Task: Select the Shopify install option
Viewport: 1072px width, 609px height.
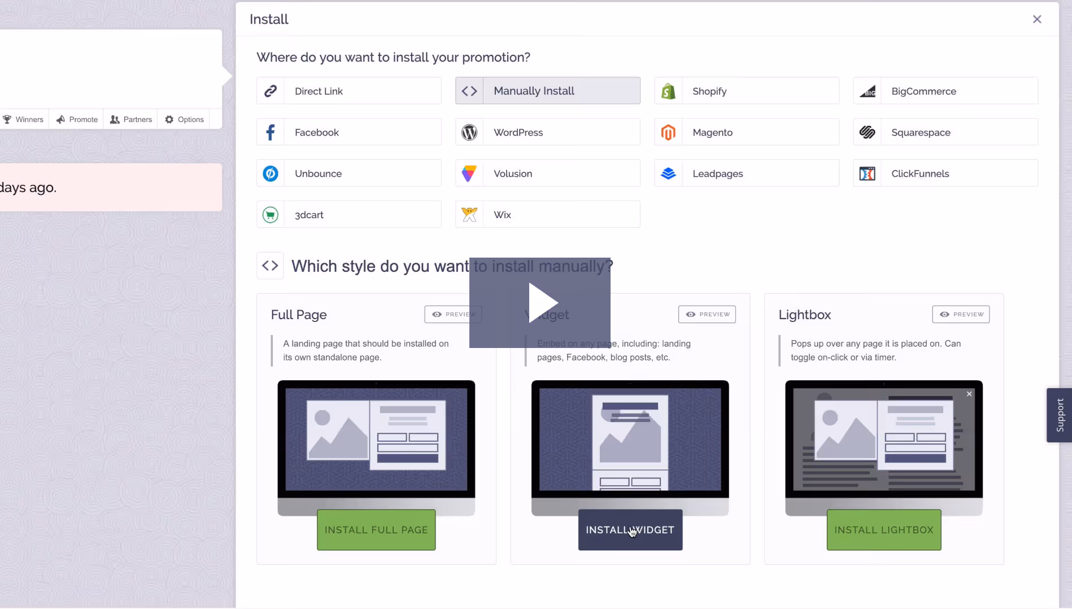Action: [746, 90]
